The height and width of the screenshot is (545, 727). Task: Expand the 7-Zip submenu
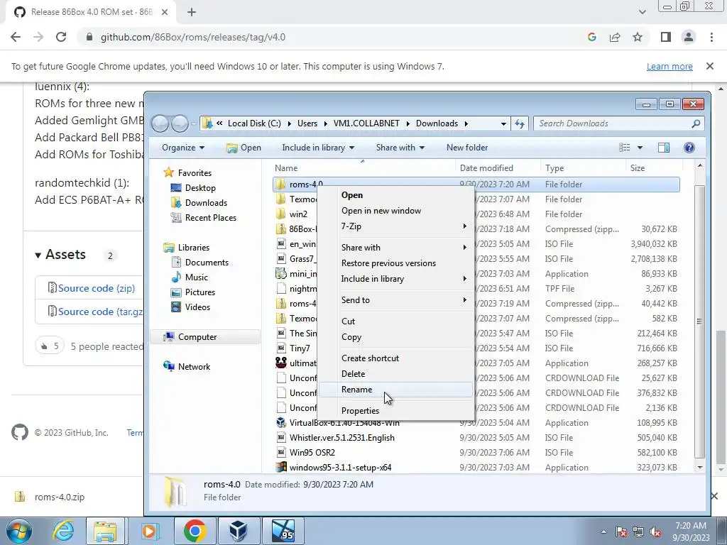click(x=395, y=226)
